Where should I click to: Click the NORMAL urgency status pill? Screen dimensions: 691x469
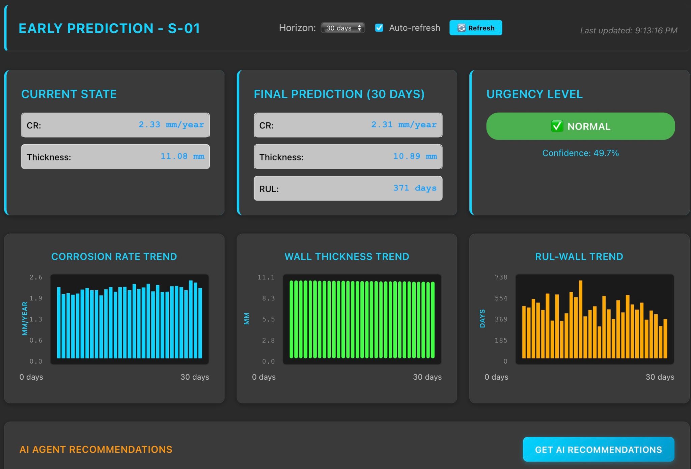coord(580,126)
